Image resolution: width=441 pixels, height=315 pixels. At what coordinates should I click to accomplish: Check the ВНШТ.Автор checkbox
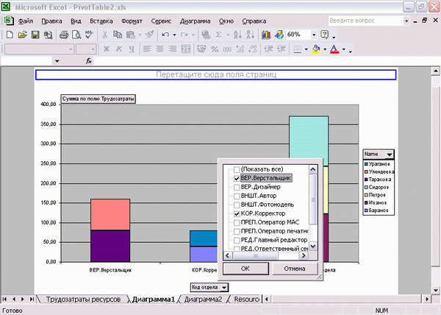[237, 197]
